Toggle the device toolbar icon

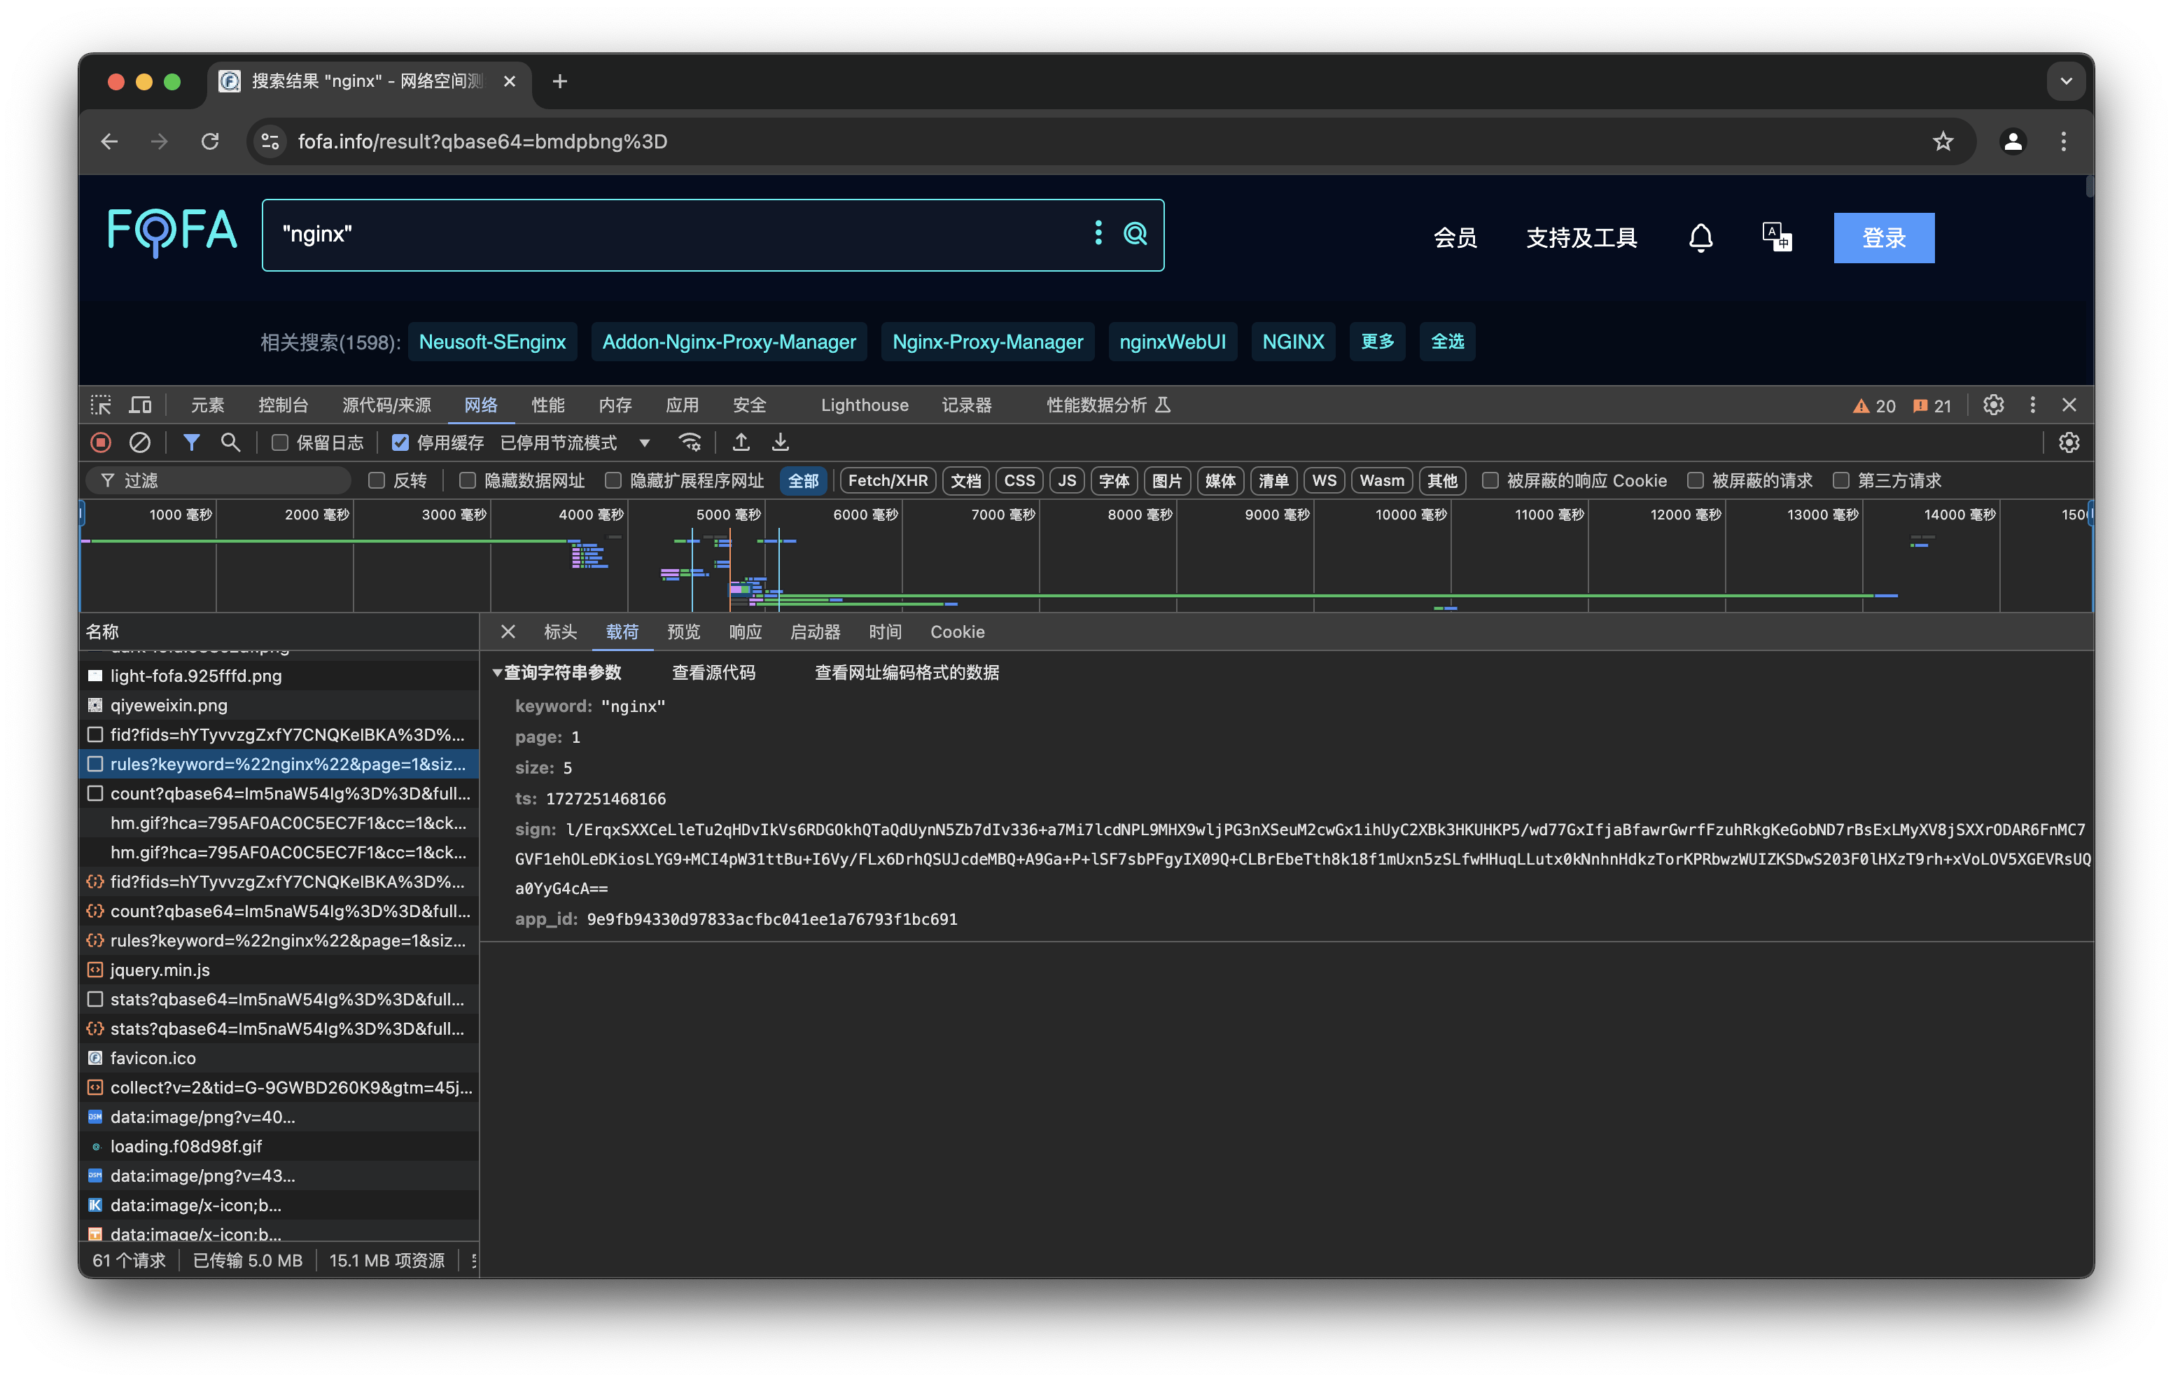click(140, 405)
